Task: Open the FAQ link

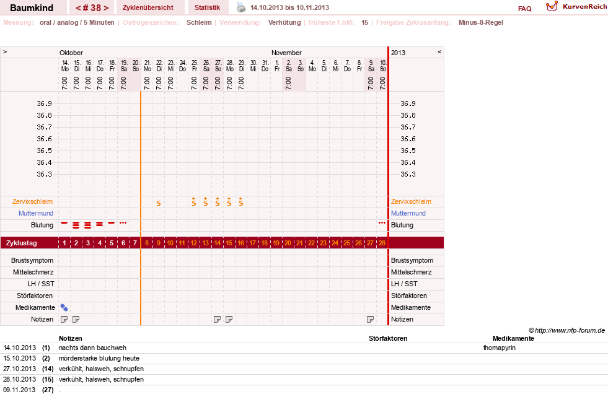Action: click(x=524, y=9)
